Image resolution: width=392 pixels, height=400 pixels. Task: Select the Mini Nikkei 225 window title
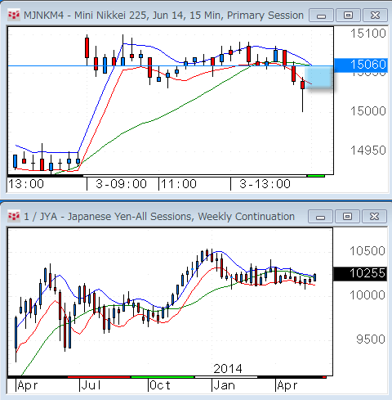163,16
